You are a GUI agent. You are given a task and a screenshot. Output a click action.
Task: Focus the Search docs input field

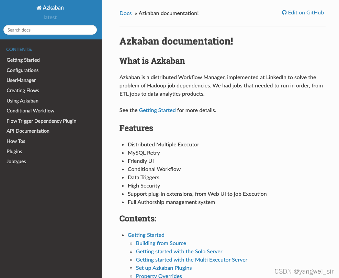tap(50, 30)
